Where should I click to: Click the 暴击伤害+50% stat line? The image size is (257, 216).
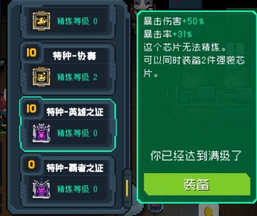(x=174, y=21)
